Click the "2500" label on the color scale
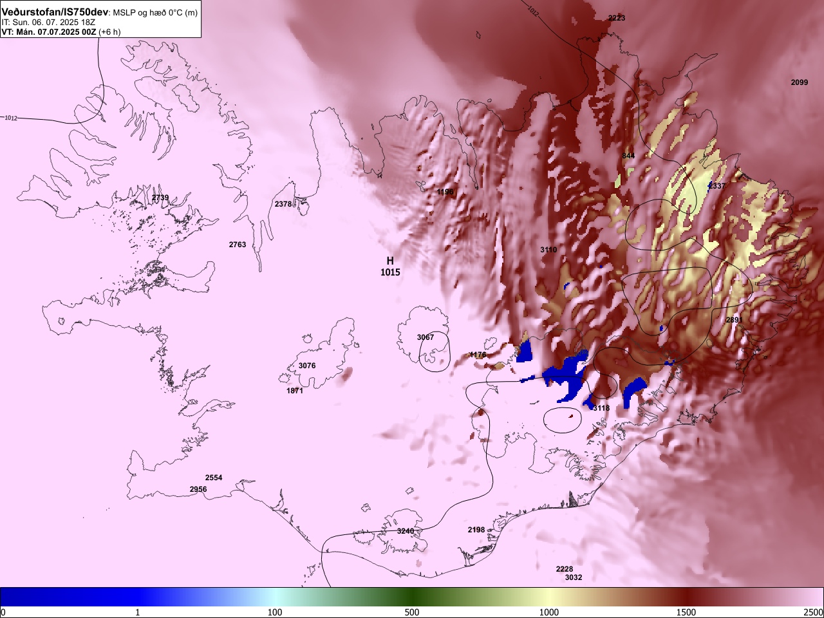The width and height of the screenshot is (824, 618). [x=814, y=612]
